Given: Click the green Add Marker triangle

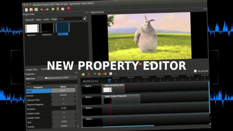Looking at the screenshot, I should click(x=95, y=74).
